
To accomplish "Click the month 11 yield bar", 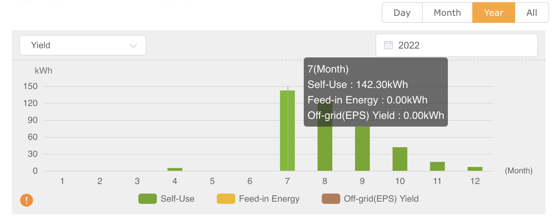I will 437,166.
